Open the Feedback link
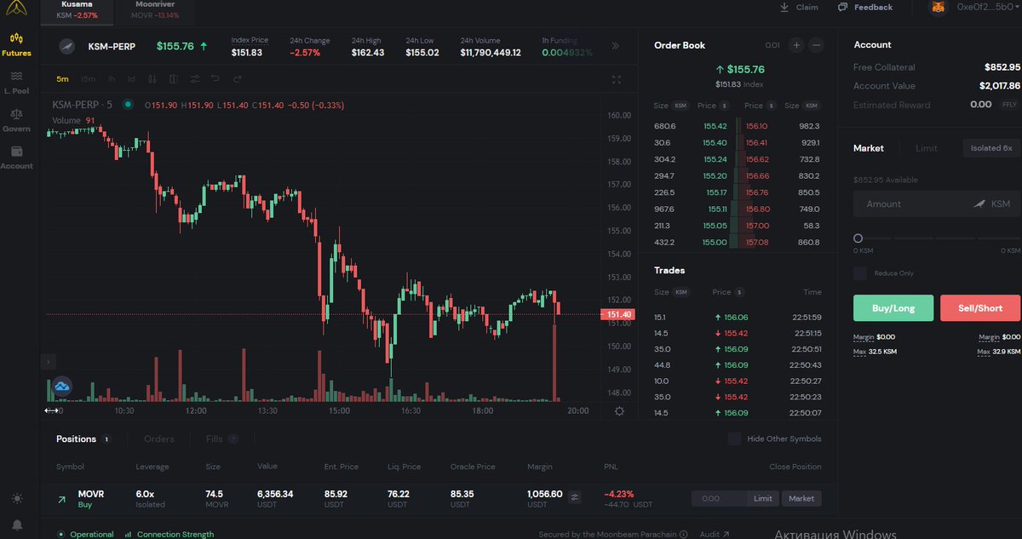 pyautogui.click(x=873, y=7)
